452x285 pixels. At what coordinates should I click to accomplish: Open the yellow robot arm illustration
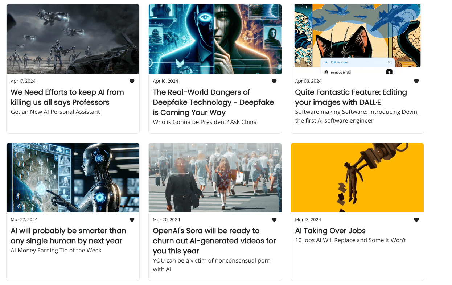click(x=357, y=178)
